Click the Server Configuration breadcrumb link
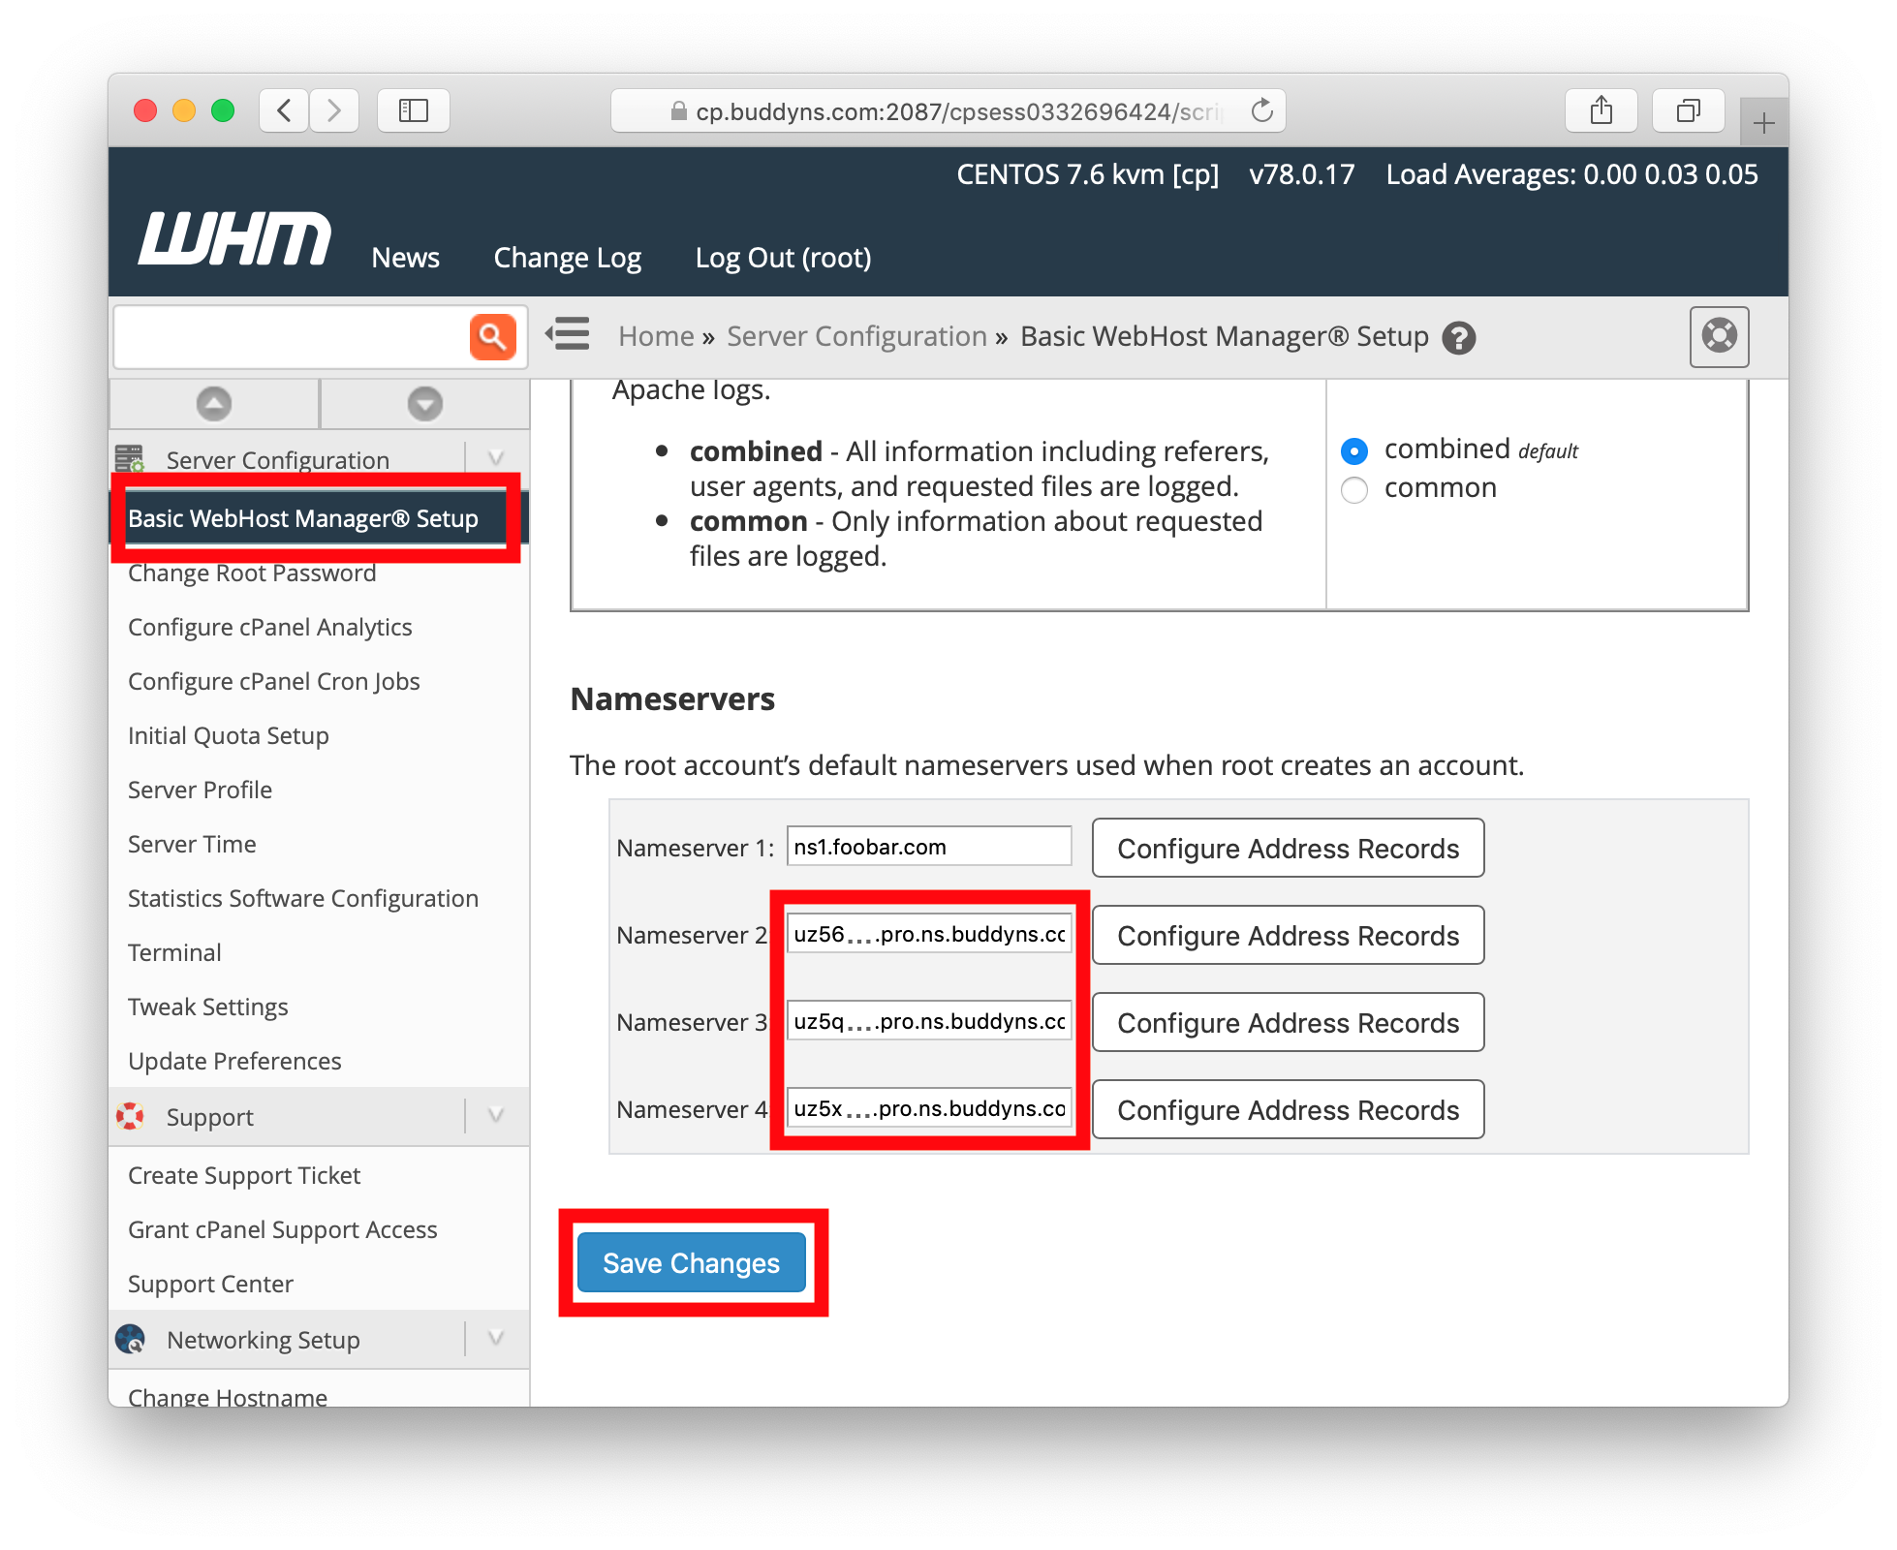 [856, 336]
